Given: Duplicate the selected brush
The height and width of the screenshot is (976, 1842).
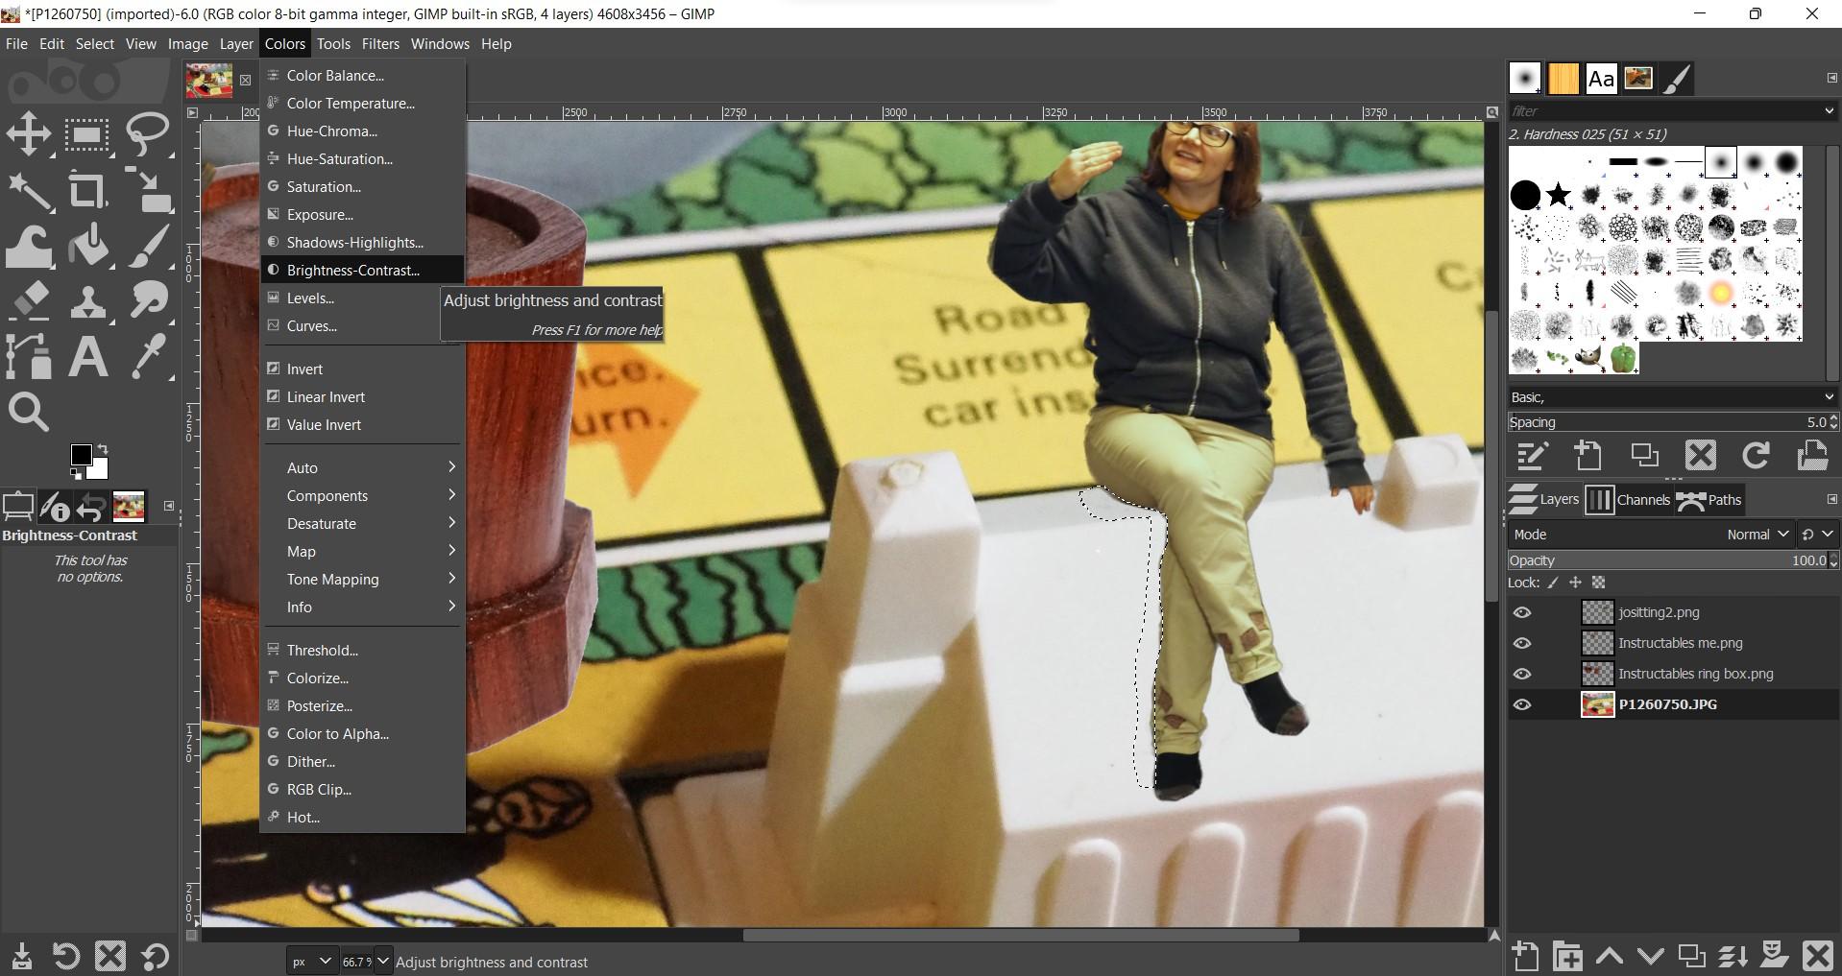Looking at the screenshot, I should (x=1644, y=455).
